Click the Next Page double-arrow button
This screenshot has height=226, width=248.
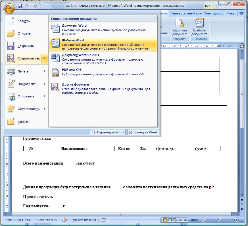click(x=242, y=209)
